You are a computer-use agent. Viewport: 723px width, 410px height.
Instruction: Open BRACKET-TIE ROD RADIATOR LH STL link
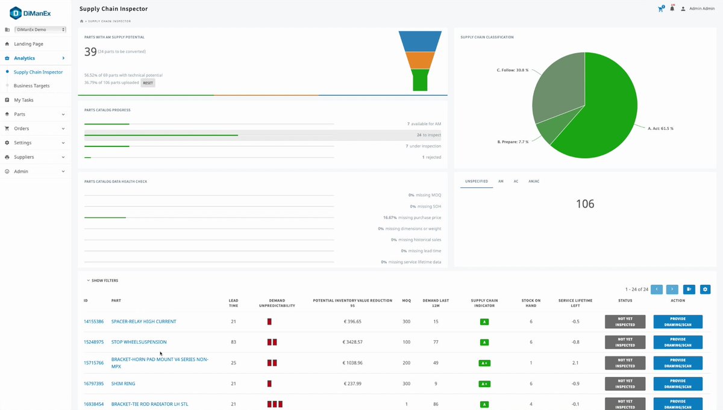tap(149, 404)
